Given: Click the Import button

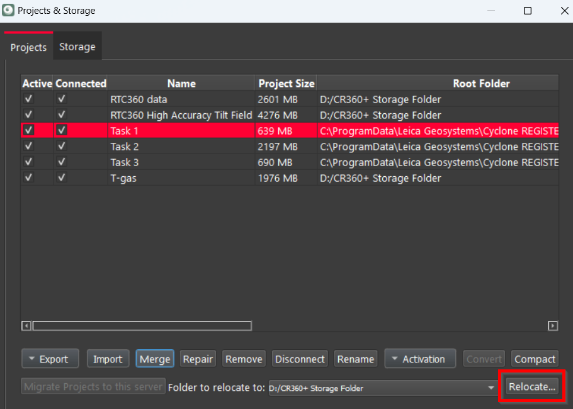Looking at the screenshot, I should pyautogui.click(x=108, y=359).
